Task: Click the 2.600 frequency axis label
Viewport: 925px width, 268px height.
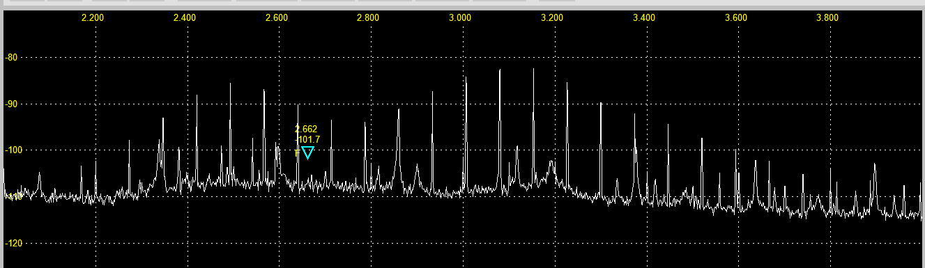Action: point(277,17)
